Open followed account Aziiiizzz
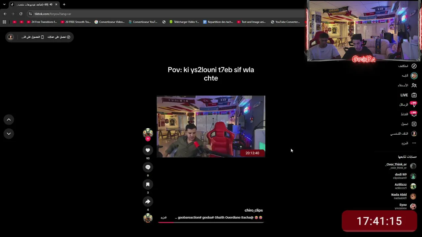 (x=405, y=186)
